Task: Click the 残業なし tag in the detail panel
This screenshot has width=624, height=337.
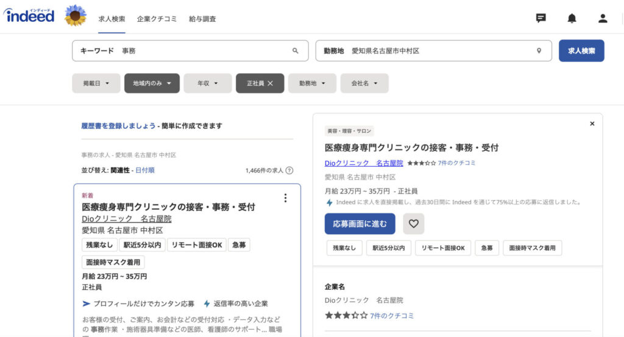Action: [344, 248]
